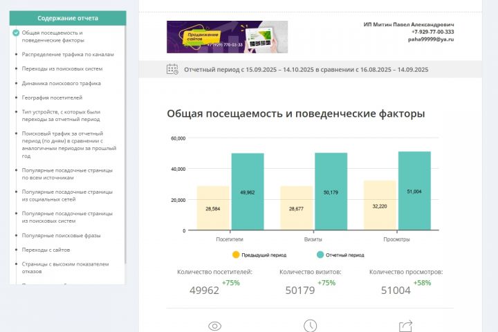The image size is (498, 332).
Task: Click the reporting period date text
Action: (x=306, y=70)
